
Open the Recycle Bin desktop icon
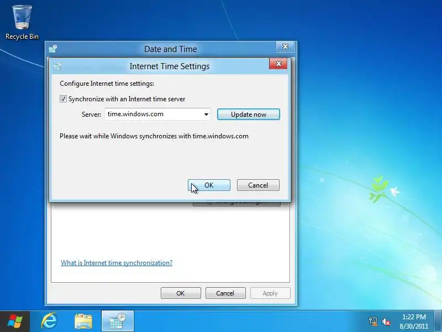pos(22,23)
